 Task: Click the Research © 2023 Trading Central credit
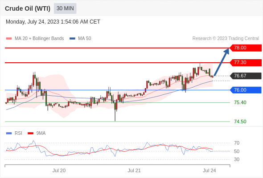226,39
